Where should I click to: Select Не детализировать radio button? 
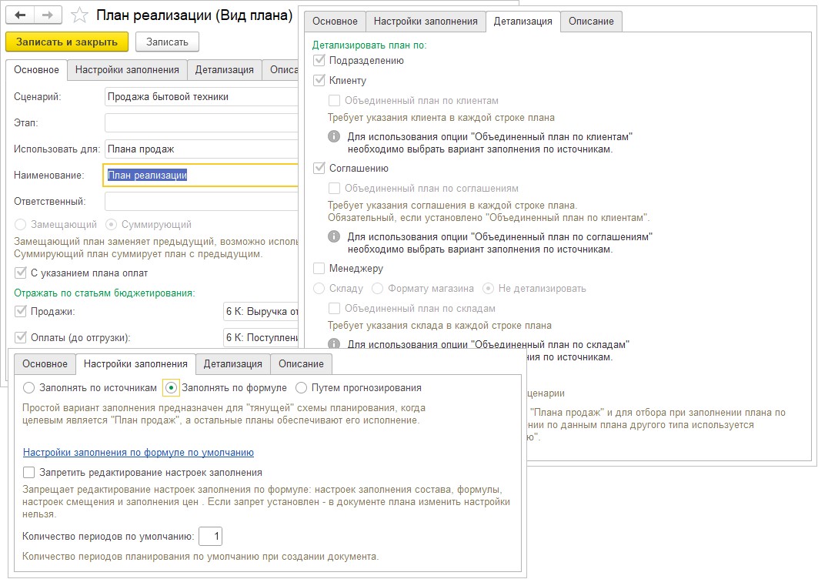point(488,289)
